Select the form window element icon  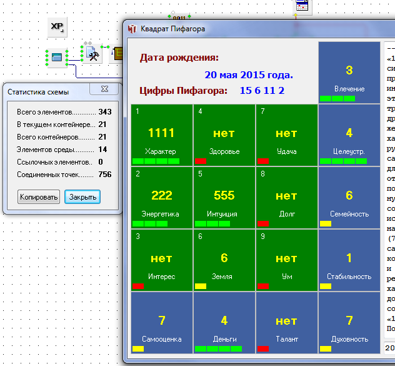point(57,58)
